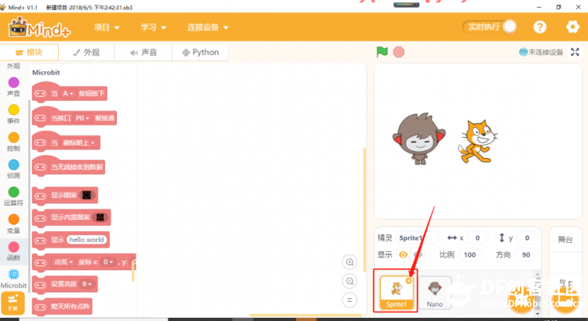This screenshot has height=321, width=588.
Task: Show the sprite with eye icon
Action: [x=403, y=254]
